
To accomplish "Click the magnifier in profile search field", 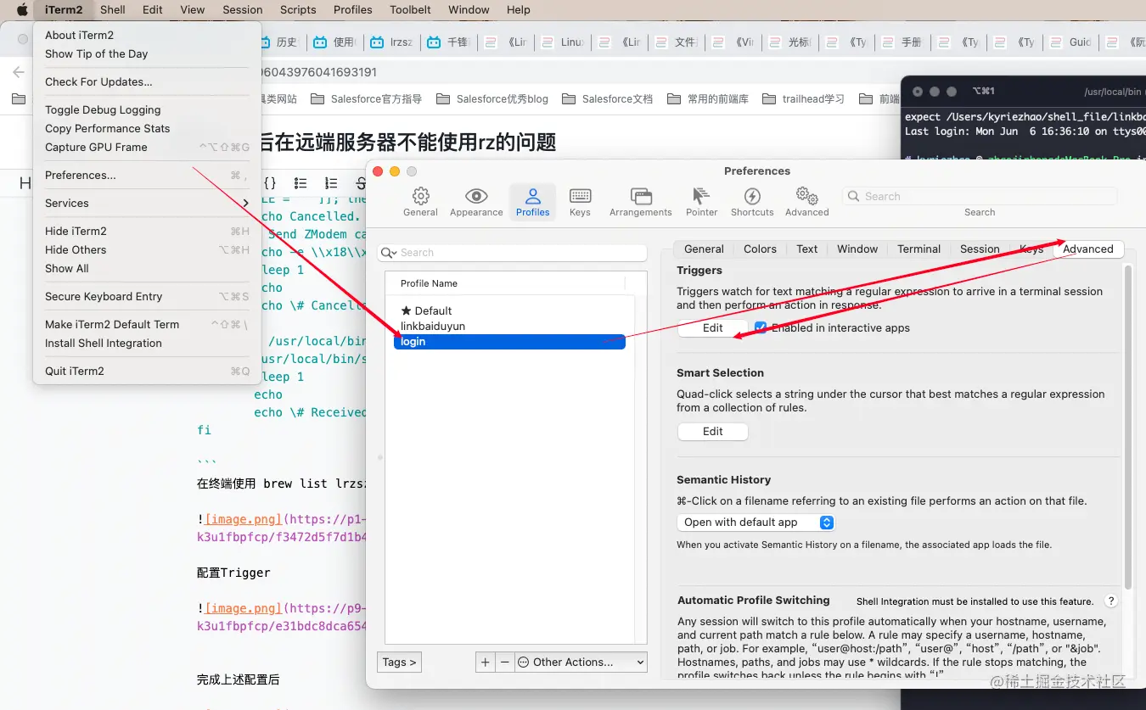I will (x=388, y=253).
